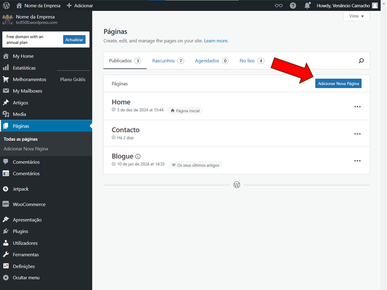Image resolution: width=387 pixels, height=290 pixels.
Task: Expand the View dropdown
Action: 356,16
